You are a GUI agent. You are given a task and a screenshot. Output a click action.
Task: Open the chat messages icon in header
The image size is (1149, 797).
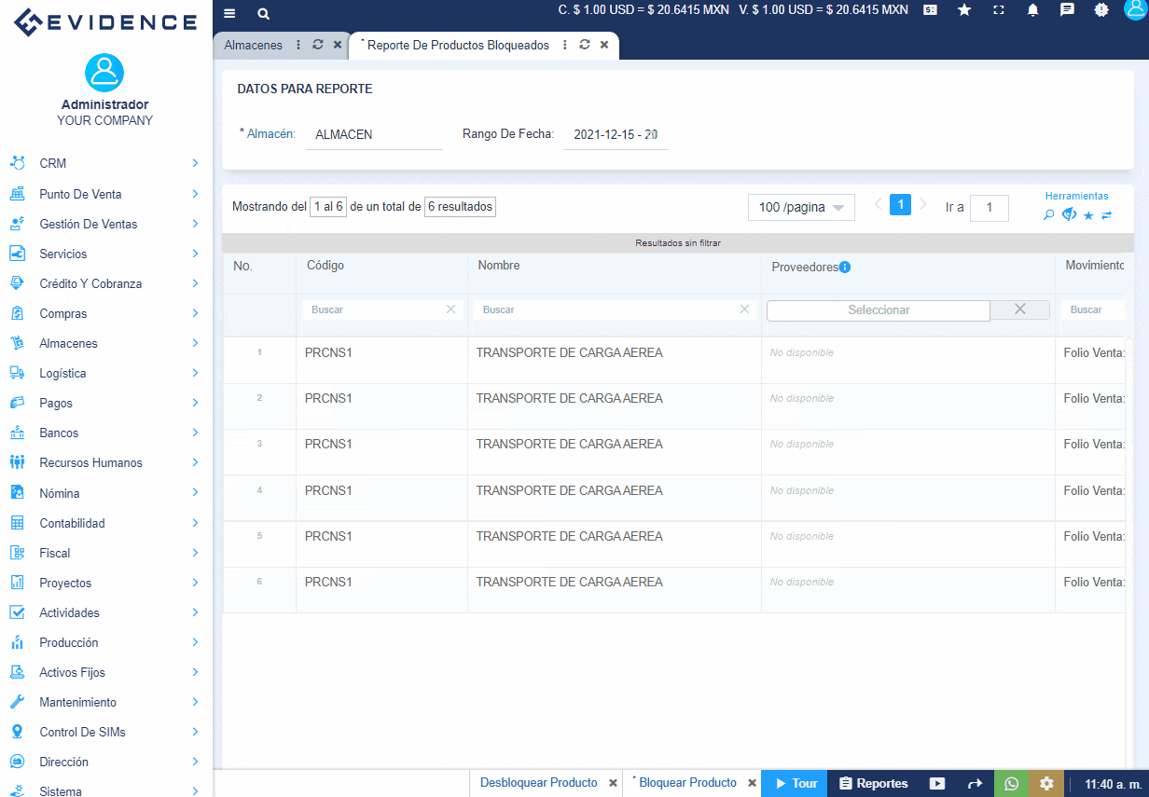point(1067,10)
